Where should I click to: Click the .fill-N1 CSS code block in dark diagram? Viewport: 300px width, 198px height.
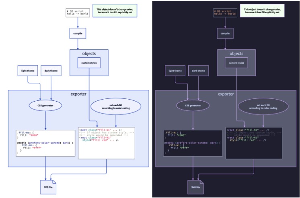click(x=193, y=143)
